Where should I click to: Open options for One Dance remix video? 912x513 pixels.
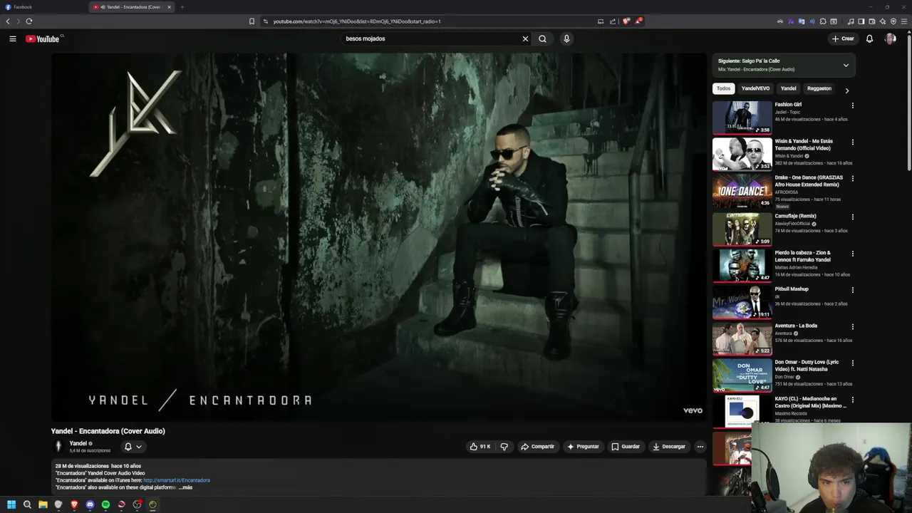852,179
